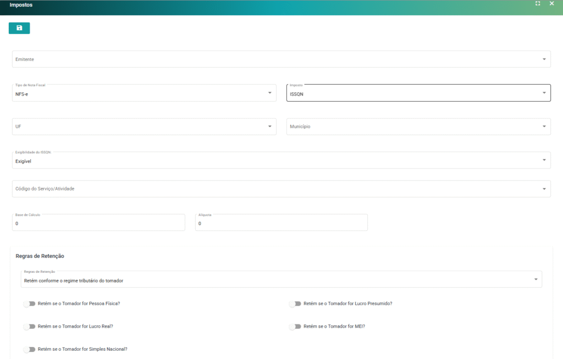Close the Impostos dialog with X icon
This screenshot has height=359, width=563.
tap(551, 4)
